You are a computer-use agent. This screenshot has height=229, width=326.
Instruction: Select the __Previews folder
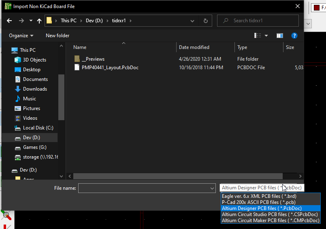pyautogui.click(x=93, y=59)
